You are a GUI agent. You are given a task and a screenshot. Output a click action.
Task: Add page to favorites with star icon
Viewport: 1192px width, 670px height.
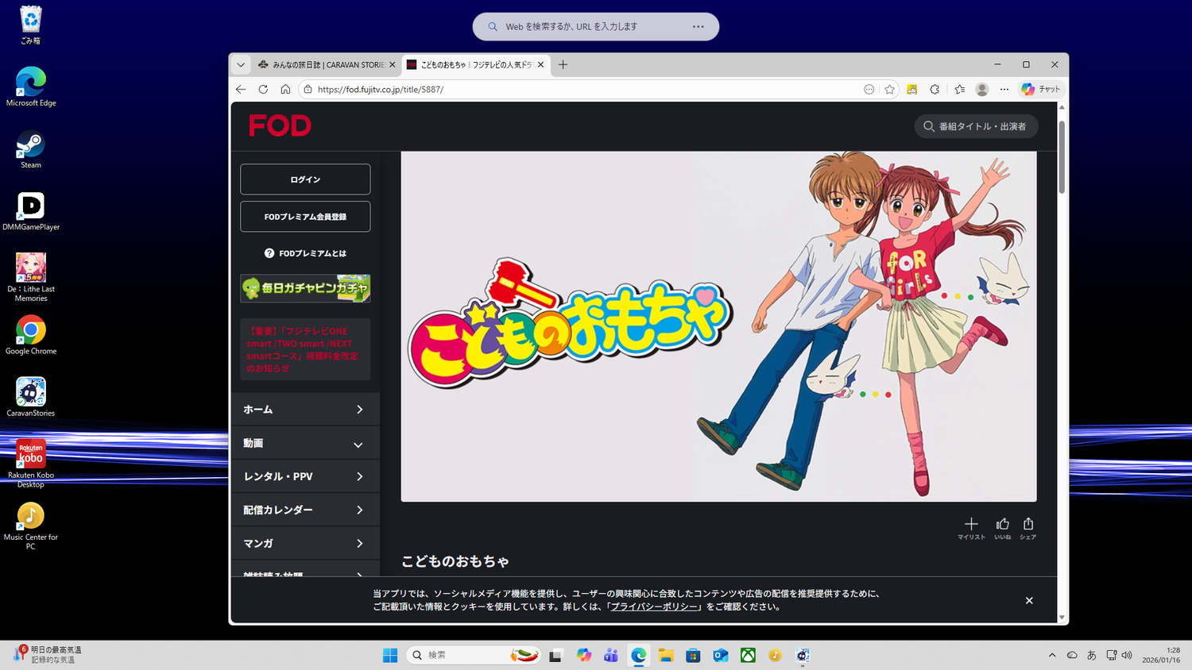pos(890,90)
